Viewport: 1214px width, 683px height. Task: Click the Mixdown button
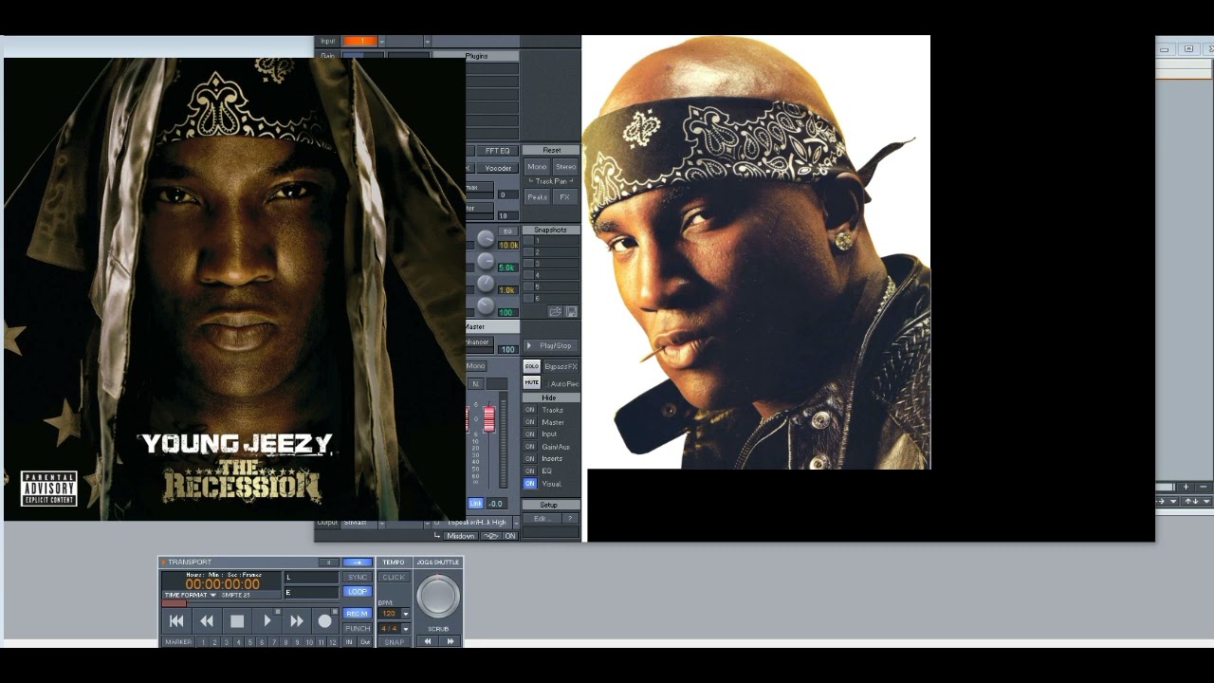(461, 536)
